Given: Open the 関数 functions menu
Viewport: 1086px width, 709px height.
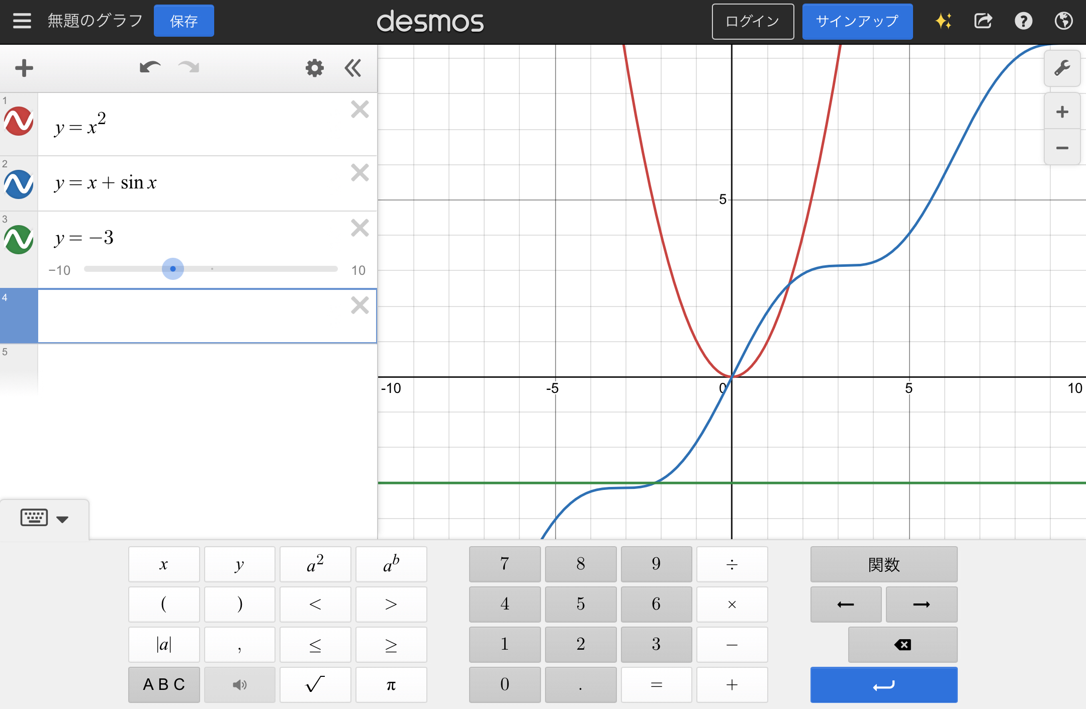Looking at the screenshot, I should [884, 564].
